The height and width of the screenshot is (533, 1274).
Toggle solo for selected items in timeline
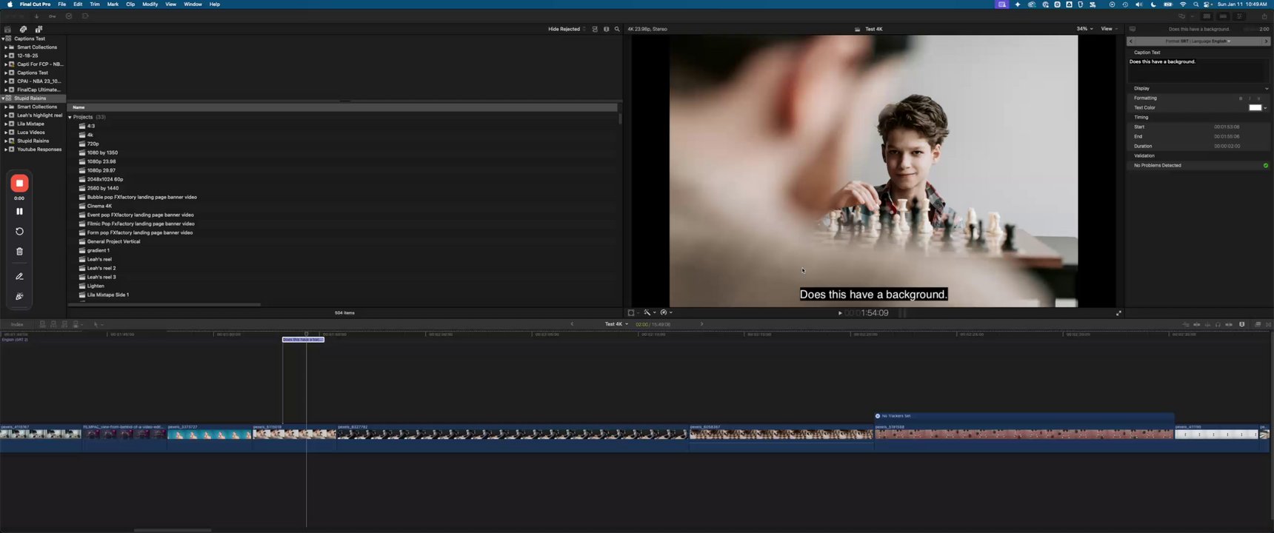pos(1218,325)
